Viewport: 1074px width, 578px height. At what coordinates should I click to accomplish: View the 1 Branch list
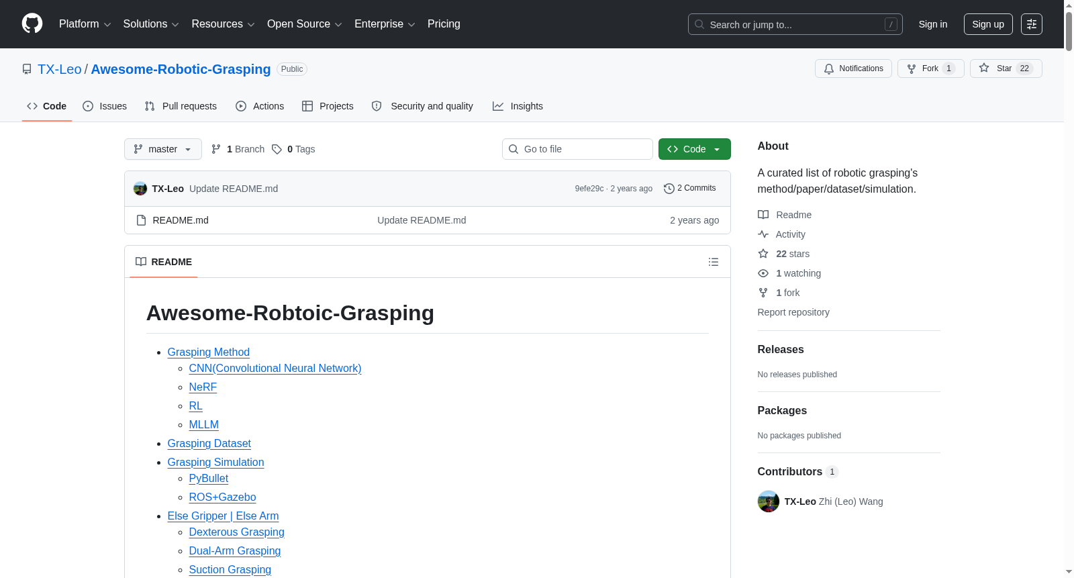tap(238, 149)
